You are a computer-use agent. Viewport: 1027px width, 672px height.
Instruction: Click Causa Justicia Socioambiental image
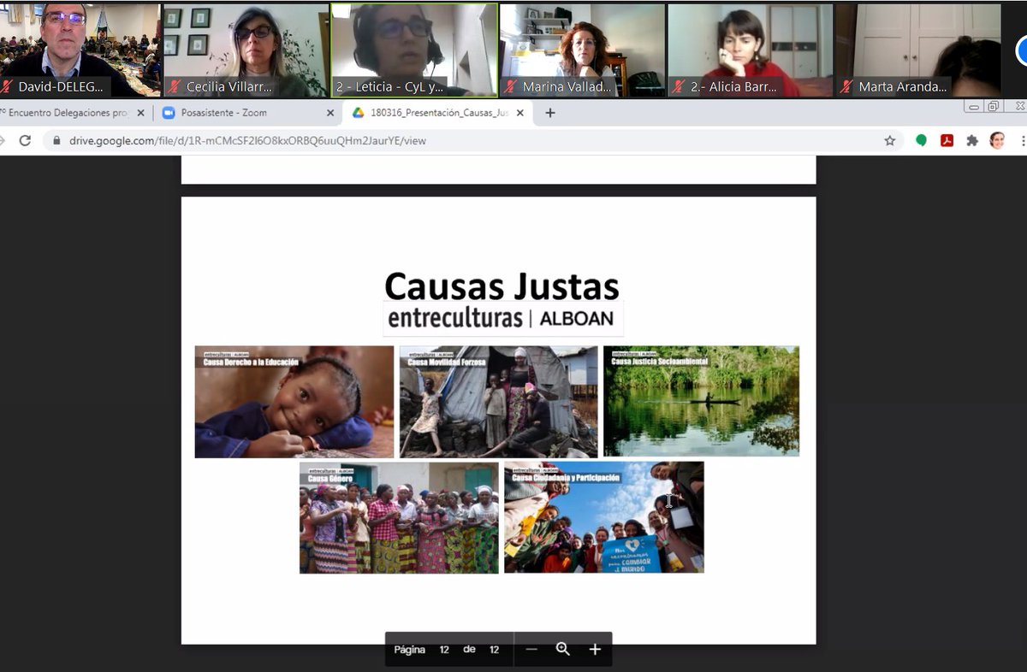point(702,401)
